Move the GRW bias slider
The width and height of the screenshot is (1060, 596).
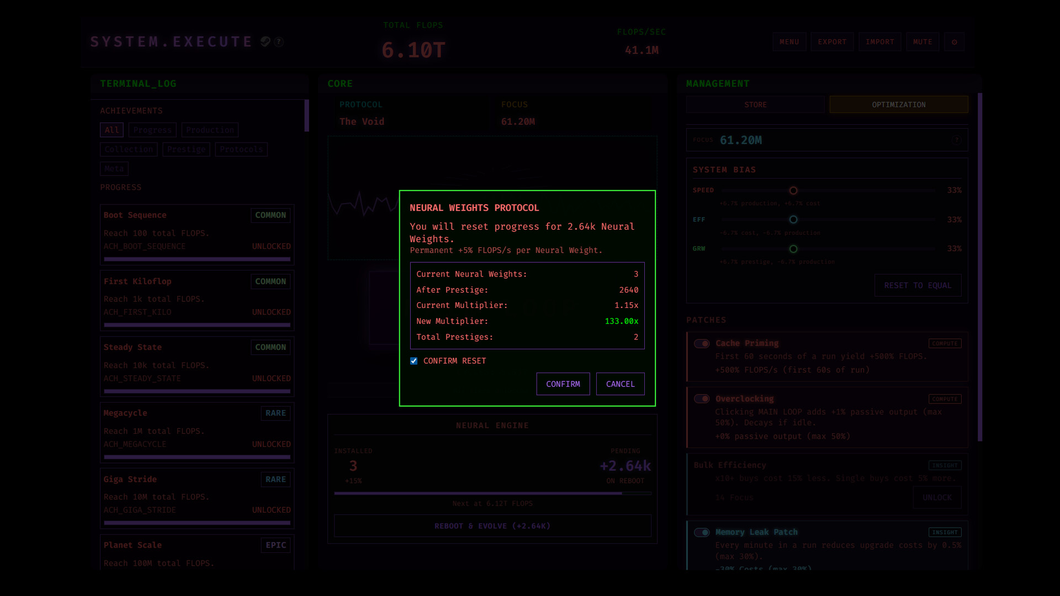793,249
